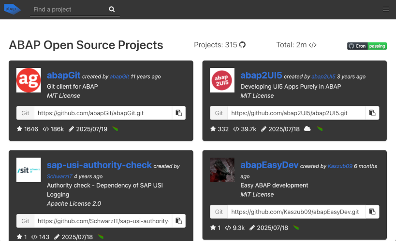
Task: Open sap-usi-authority-check project link
Action: pyautogui.click(x=99, y=165)
